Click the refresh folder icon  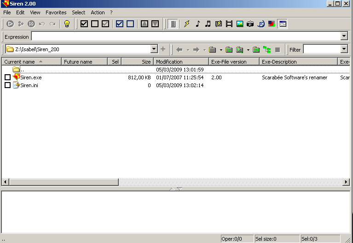point(256,50)
